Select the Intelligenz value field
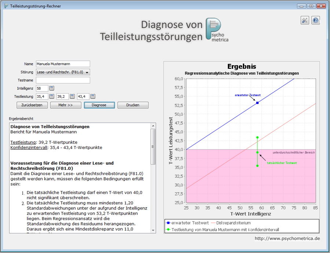This screenshot has height=253, width=330. (42, 88)
